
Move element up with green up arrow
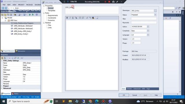pyautogui.click(x=30, y=15)
